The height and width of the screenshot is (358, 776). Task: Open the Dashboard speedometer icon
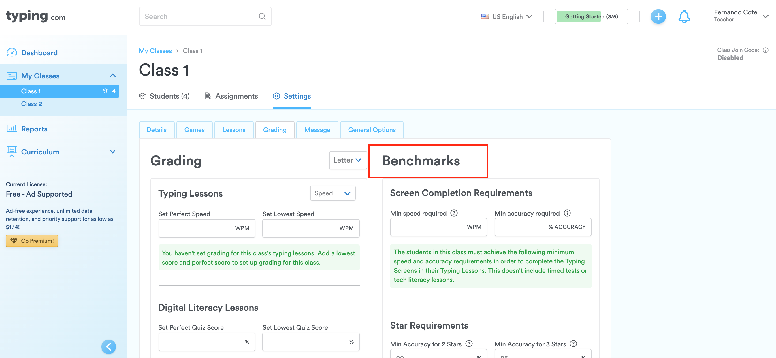[x=12, y=52]
